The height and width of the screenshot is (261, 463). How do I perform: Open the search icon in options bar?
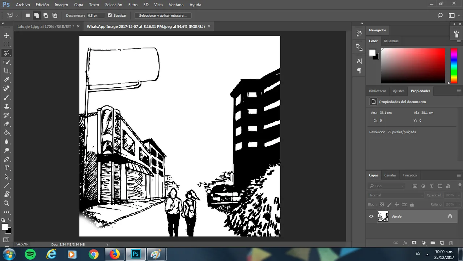pos(440,16)
